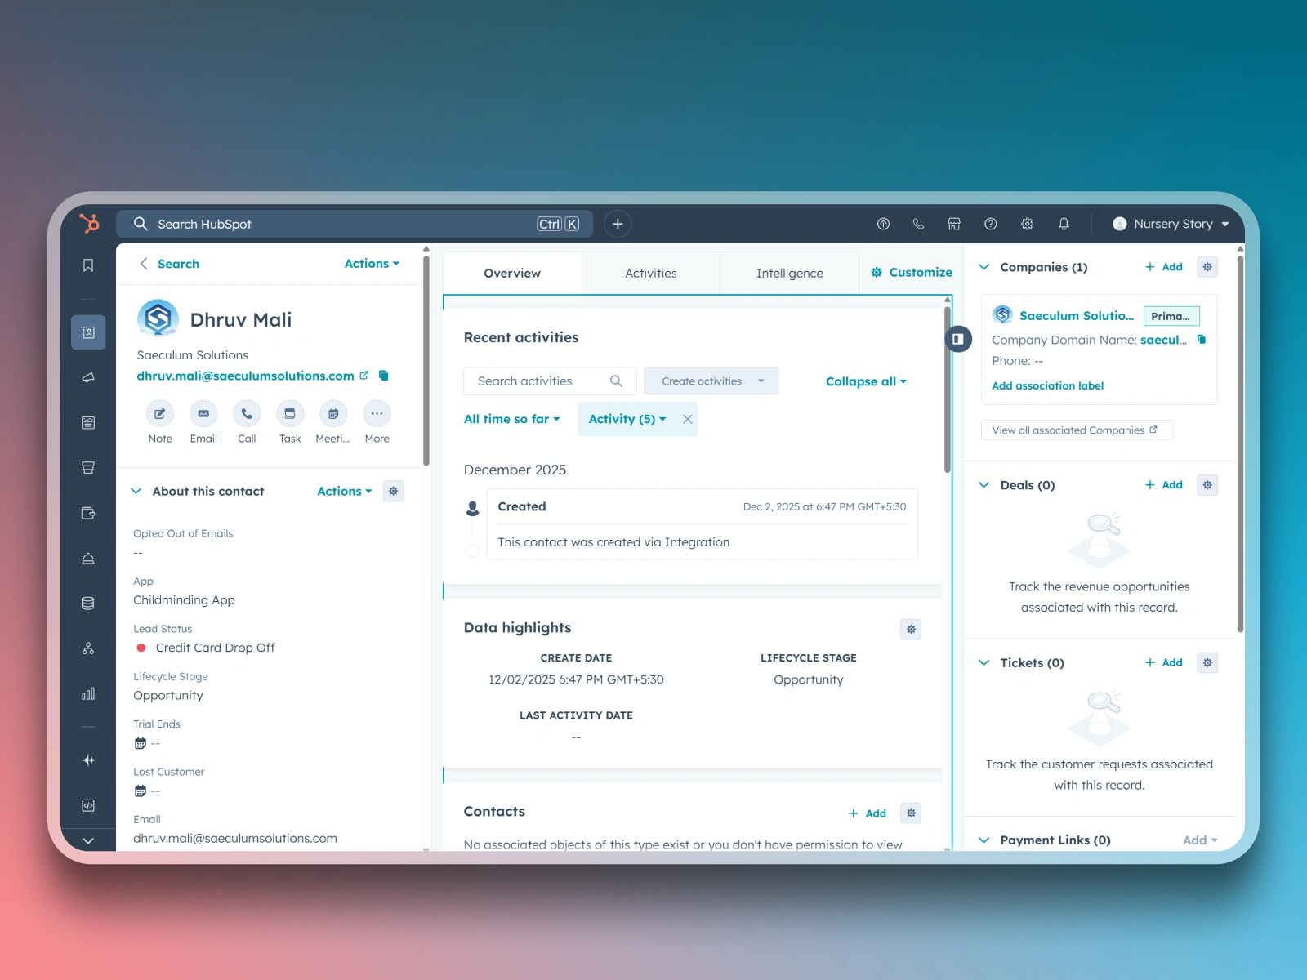This screenshot has width=1307, height=980.
Task: Open the CRM contacts icon in the sidebar
Action: click(88, 332)
